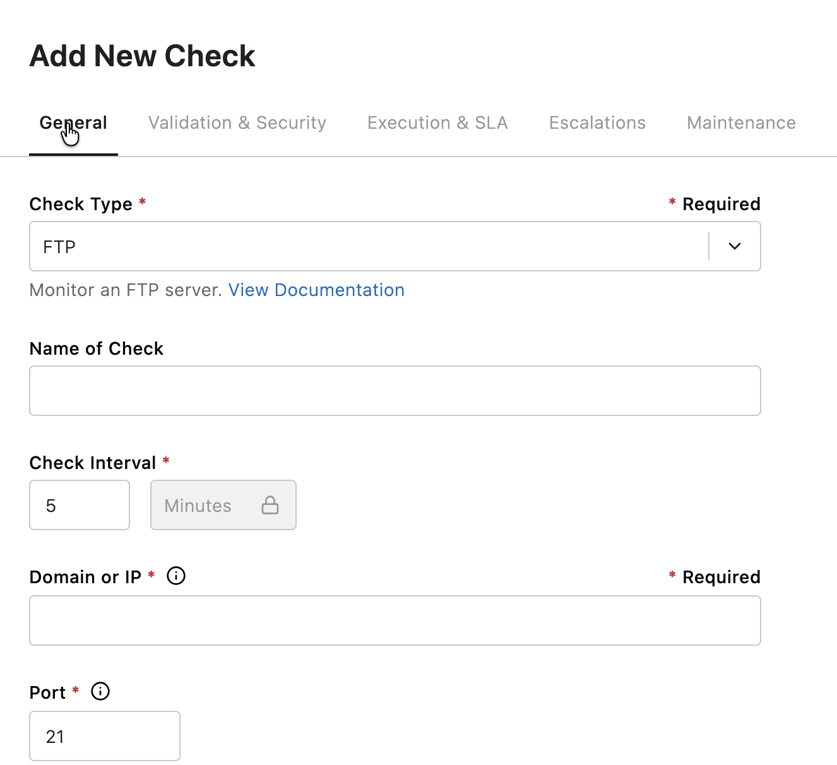Open the Execution & SLA tab
Viewport: 837px width, 765px height.
click(x=437, y=122)
